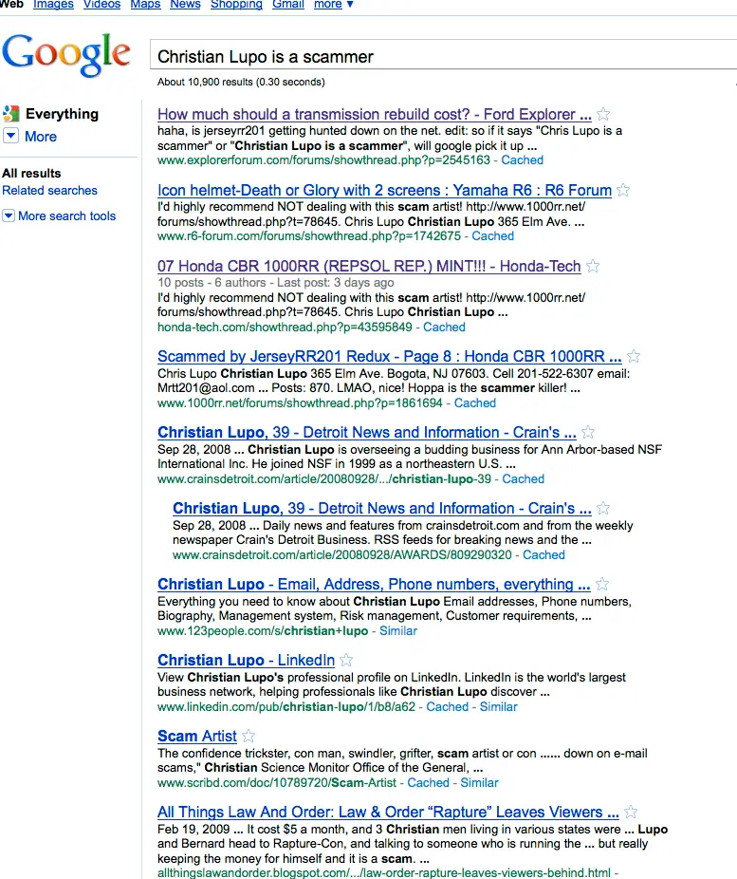Open Maps from the top navigation

145,5
